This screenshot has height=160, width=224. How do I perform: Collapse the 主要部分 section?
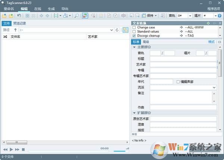pyautogui.click(x=134, y=47)
